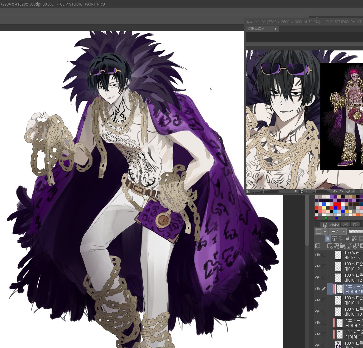Open the 표준 blend mode dropdown
The image size is (363, 348).
[x=338, y=231]
